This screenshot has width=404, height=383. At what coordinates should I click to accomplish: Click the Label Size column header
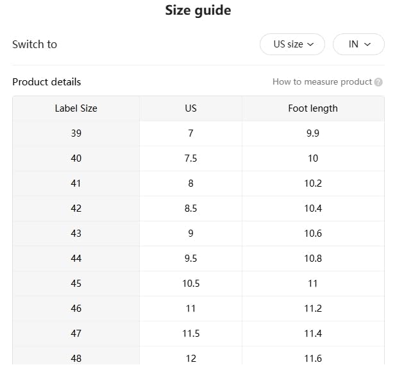76,108
